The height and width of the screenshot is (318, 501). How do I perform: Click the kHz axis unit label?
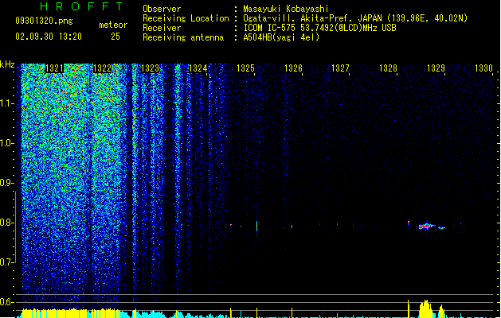coord(7,64)
